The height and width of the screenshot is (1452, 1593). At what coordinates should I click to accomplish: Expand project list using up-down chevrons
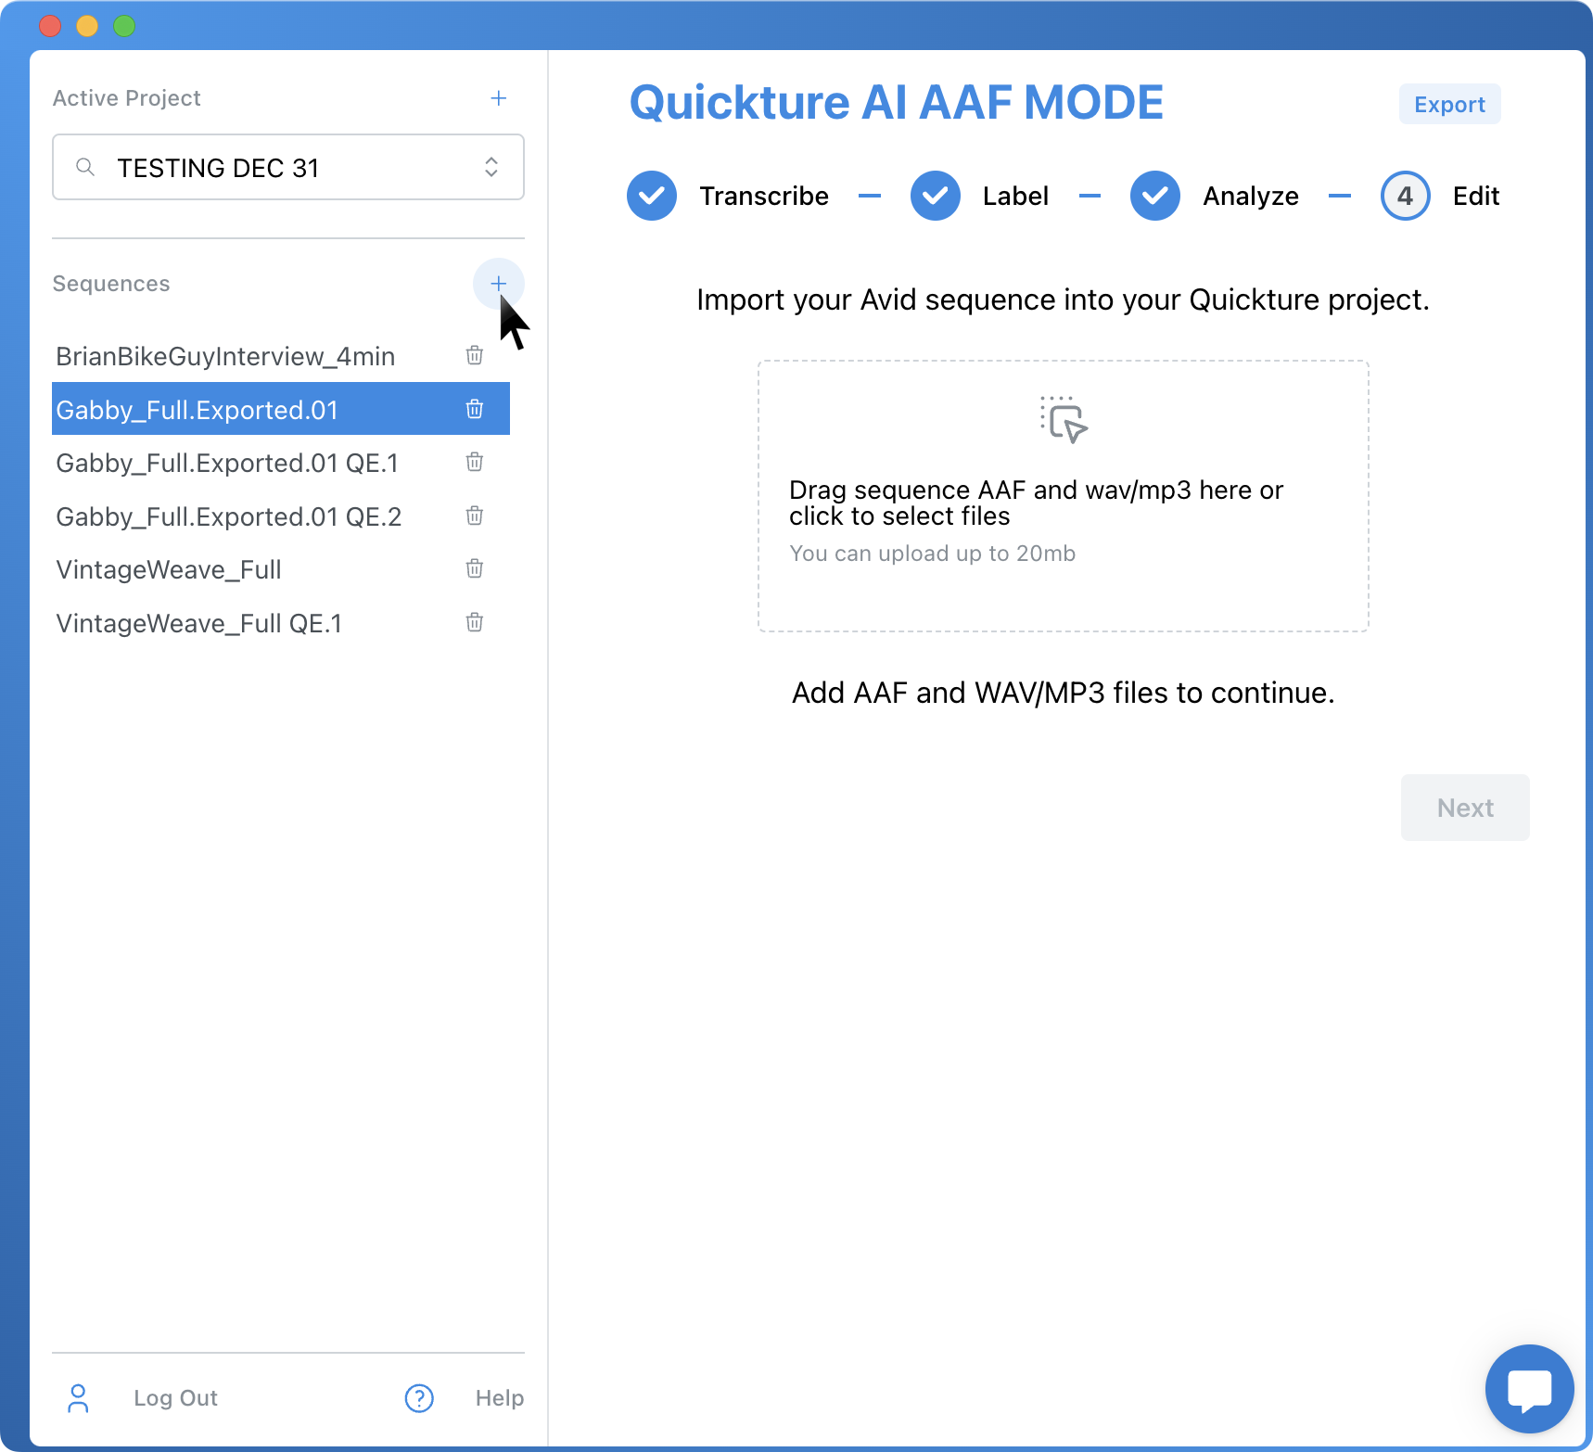(x=491, y=167)
